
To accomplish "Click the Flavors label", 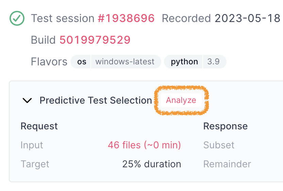I will click(x=49, y=62).
